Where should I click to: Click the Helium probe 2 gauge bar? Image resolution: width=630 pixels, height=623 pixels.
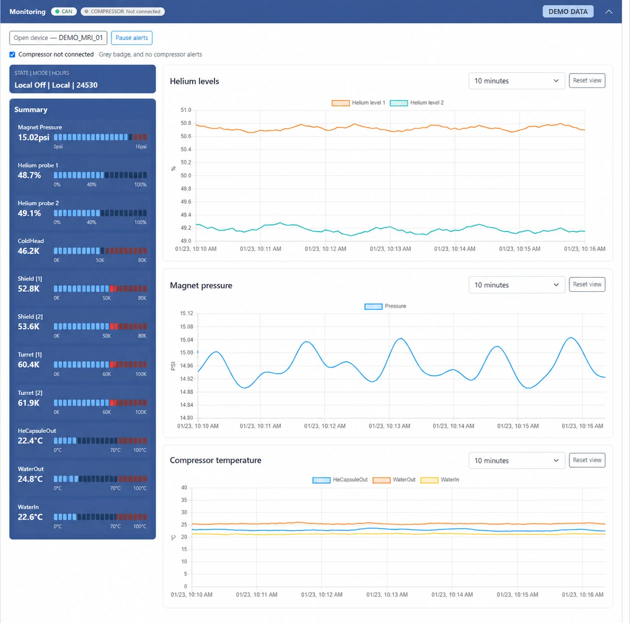tap(100, 213)
